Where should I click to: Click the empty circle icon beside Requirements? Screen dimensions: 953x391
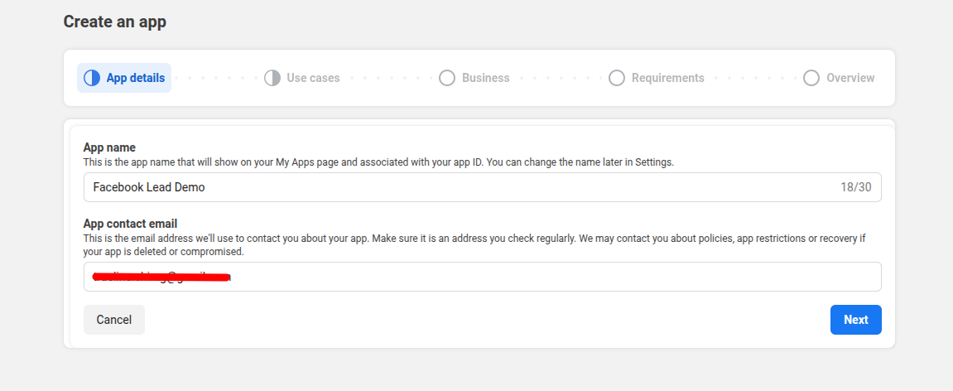[x=616, y=78]
